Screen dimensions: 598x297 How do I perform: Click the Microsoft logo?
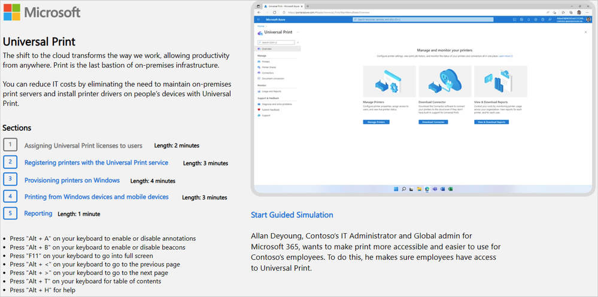42,12
